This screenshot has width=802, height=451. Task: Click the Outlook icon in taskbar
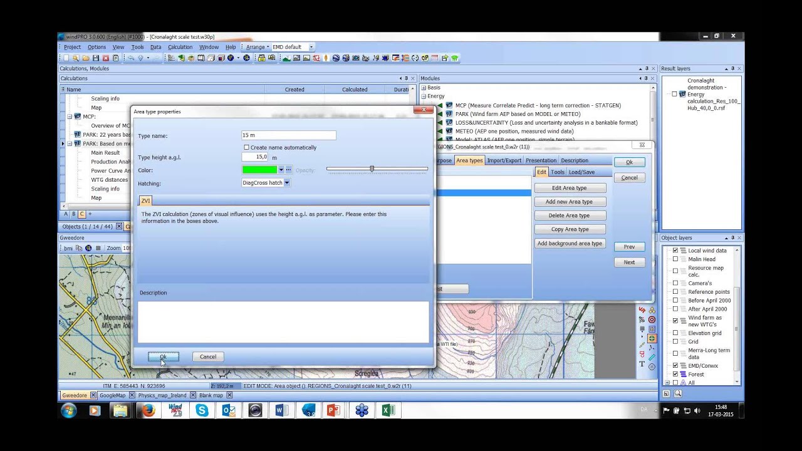(228, 410)
